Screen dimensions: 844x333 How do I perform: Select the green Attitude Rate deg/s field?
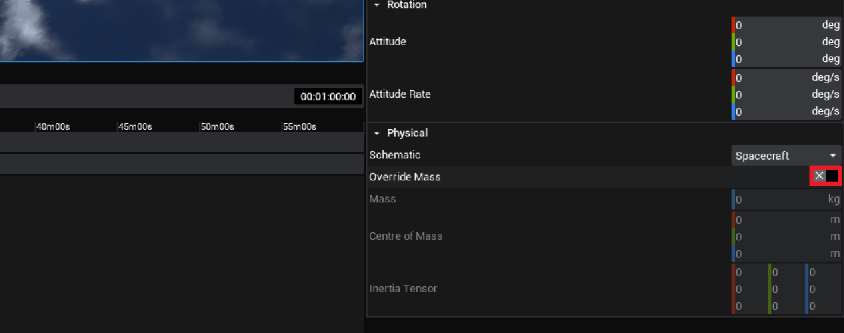pos(785,94)
